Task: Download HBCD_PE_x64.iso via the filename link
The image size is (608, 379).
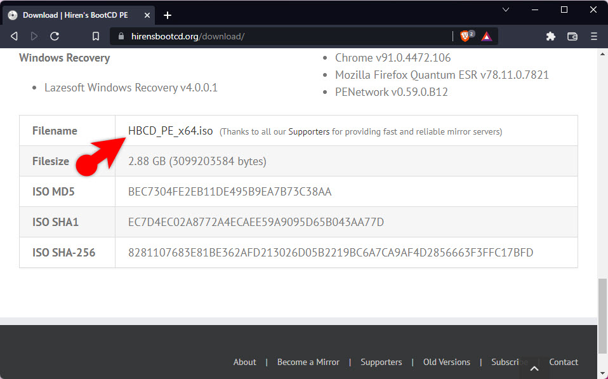Action: (170, 131)
